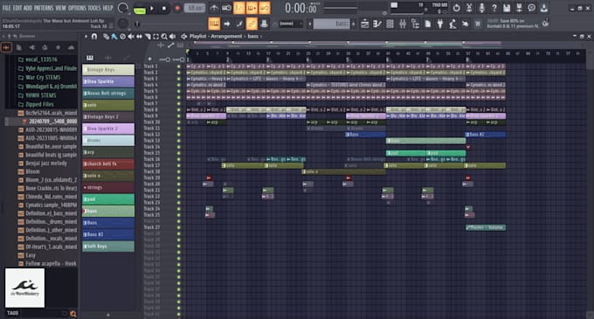Click the microphone one-click recording icon
Screen dimensions: 594x319
coord(481,8)
